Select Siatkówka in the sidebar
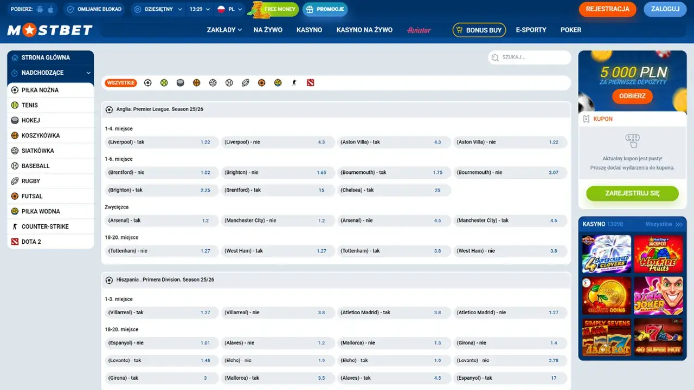Screen dimensions: 694x390 50,151
